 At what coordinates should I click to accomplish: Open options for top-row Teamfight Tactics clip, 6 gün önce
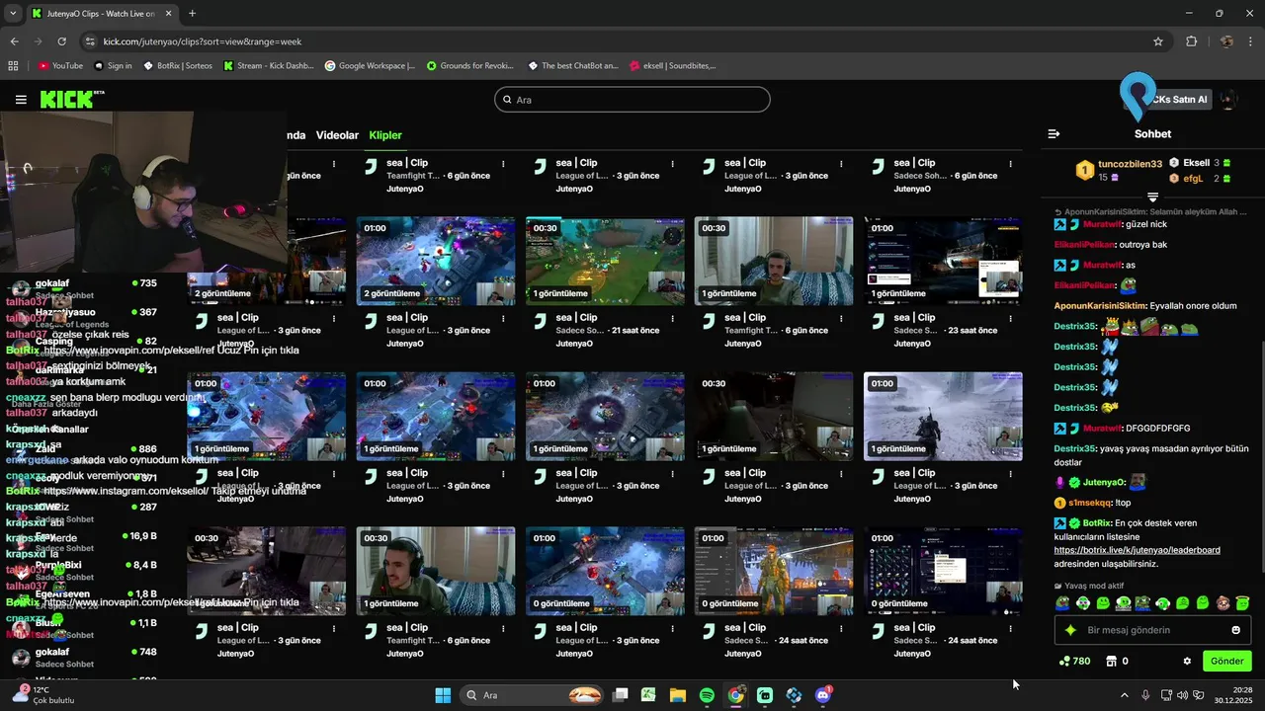tap(504, 164)
